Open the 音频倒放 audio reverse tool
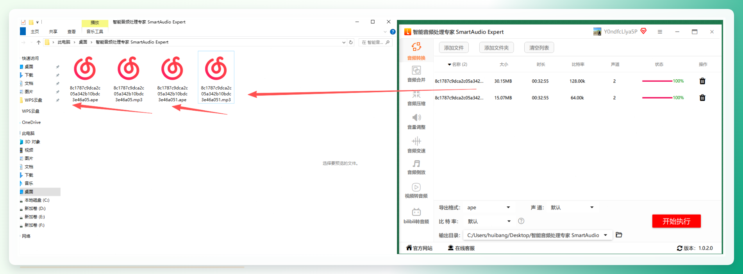The width and height of the screenshot is (743, 274). pyautogui.click(x=416, y=167)
